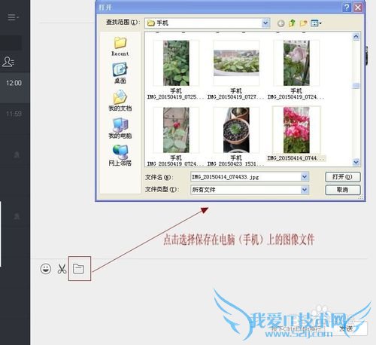
Task: Select the pink rose thumbnail in top row
Action: 296,63
